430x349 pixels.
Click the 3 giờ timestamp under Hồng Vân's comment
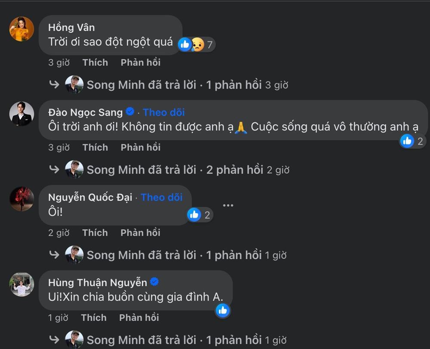pos(59,63)
